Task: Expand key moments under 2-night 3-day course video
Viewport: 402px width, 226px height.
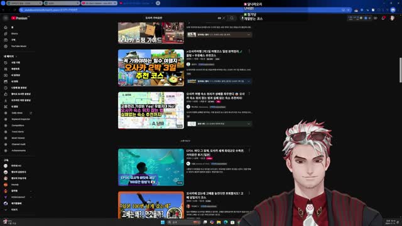Action: click(249, 81)
